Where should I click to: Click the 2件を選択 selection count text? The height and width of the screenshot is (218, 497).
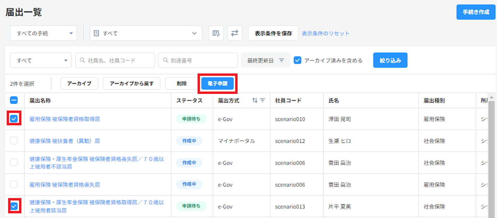[22, 84]
